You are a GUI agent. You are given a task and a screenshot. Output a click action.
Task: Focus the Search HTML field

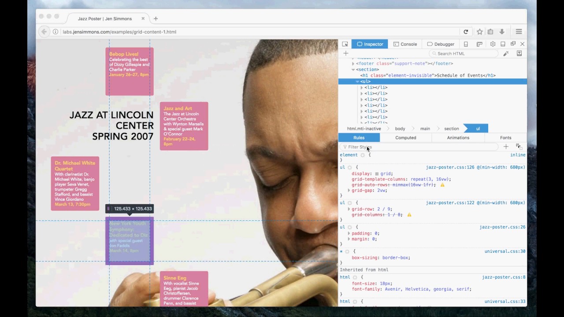click(x=464, y=53)
